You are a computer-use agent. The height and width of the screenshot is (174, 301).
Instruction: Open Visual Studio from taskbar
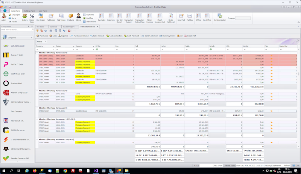click(96, 171)
